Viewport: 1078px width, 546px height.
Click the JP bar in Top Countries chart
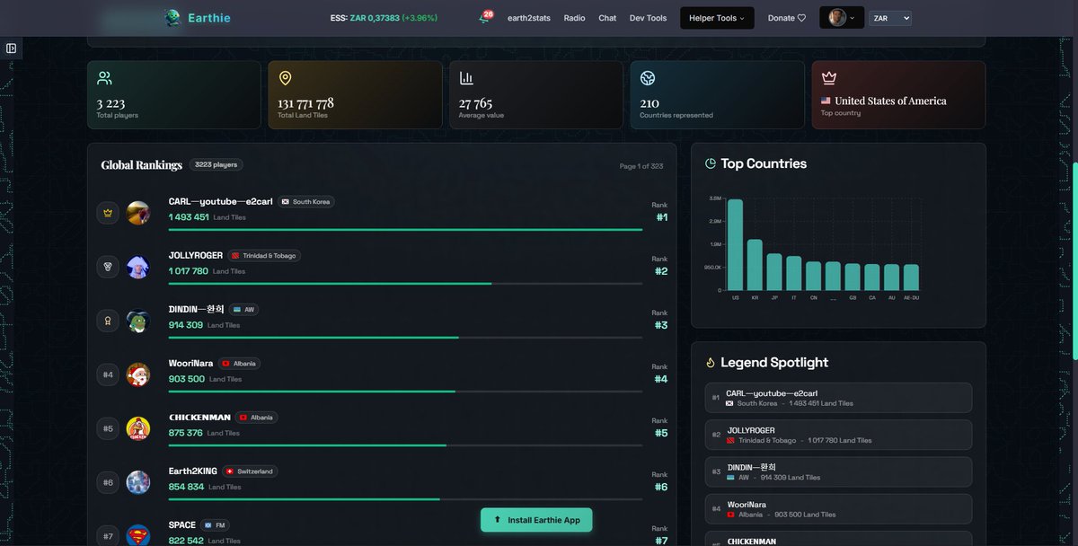coord(774,272)
